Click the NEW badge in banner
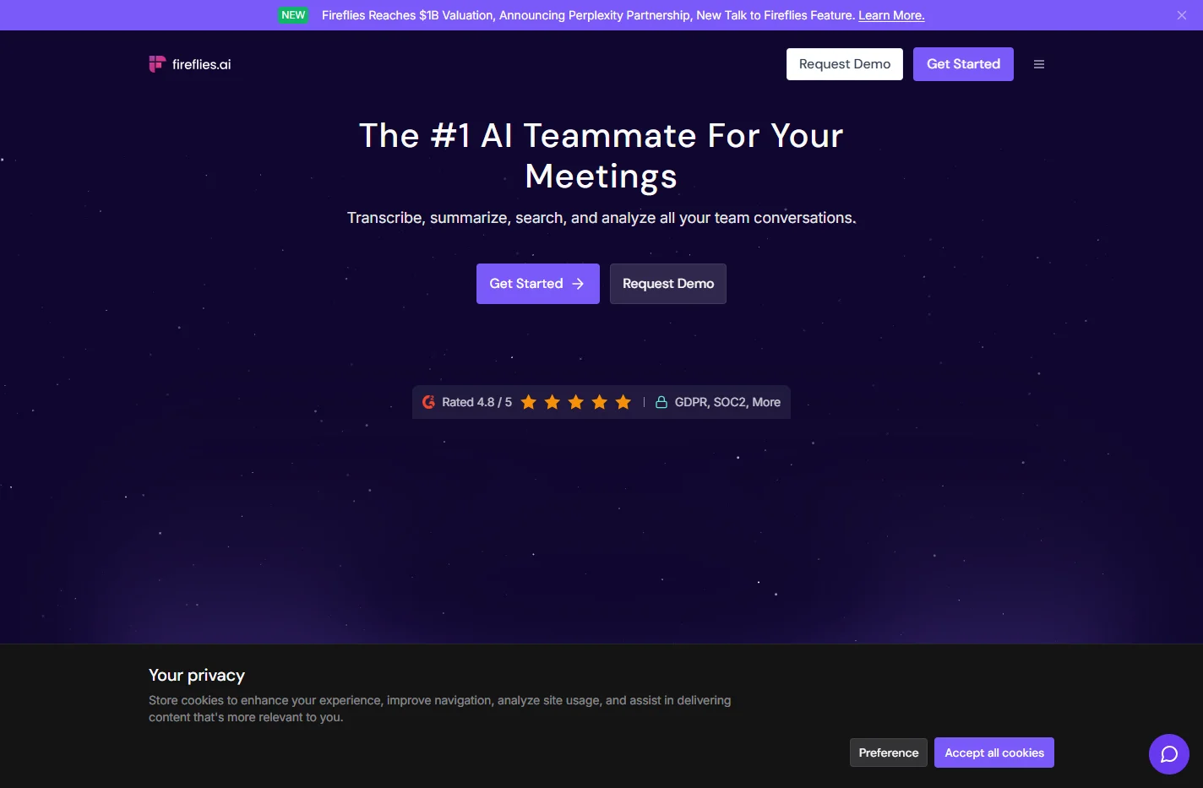This screenshot has height=788, width=1203. coord(293,15)
